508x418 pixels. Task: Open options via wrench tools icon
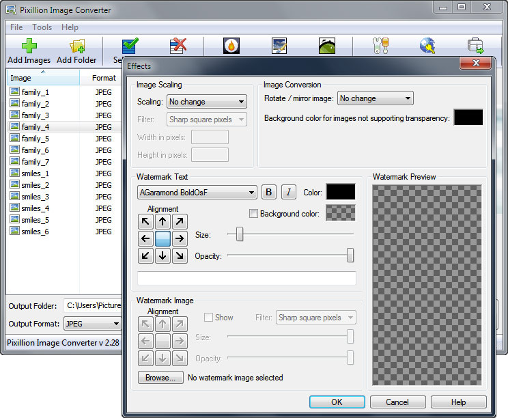380,46
